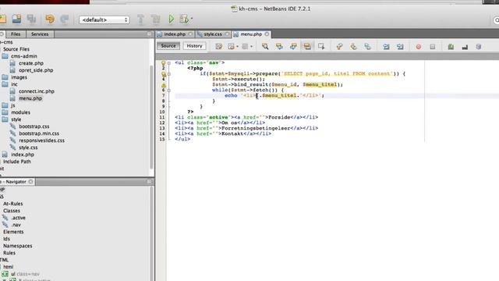Collapse the while-loop fold on line 6
Viewport: 499px width, 281px height.
point(169,91)
